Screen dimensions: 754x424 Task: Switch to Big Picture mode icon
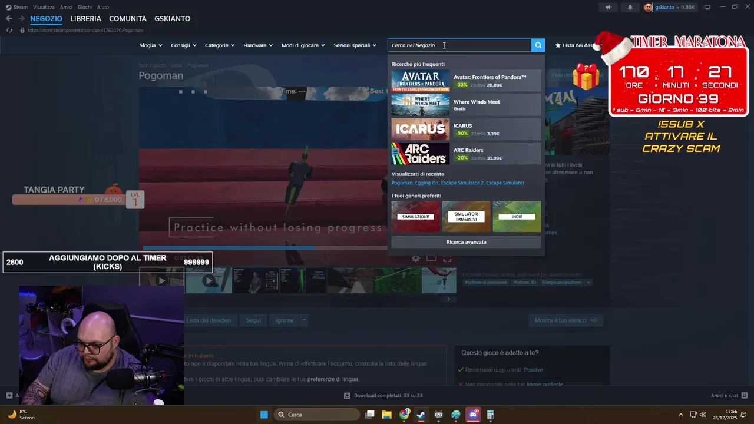707,7
